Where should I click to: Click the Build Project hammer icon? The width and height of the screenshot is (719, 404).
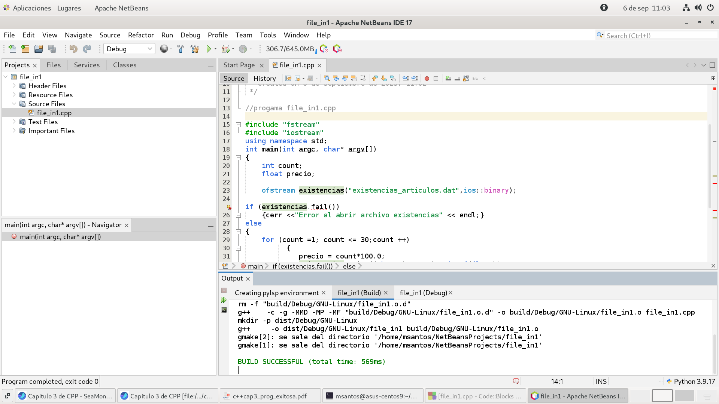coord(180,49)
